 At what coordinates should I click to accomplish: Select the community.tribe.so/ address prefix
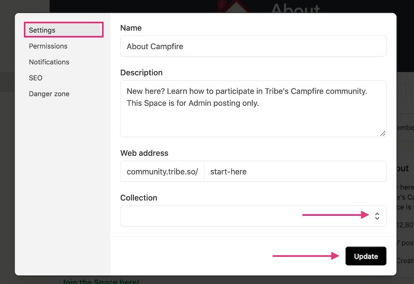[x=162, y=171]
